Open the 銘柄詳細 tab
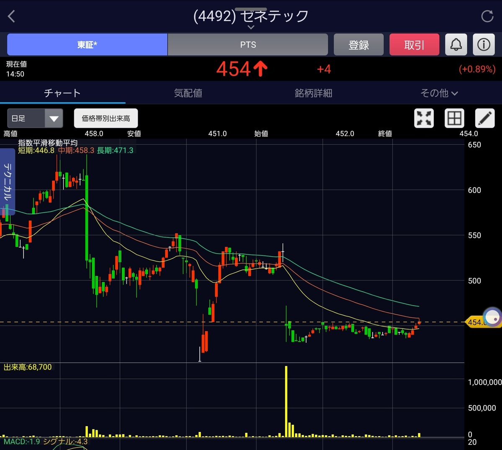The height and width of the screenshot is (450, 502). (314, 93)
